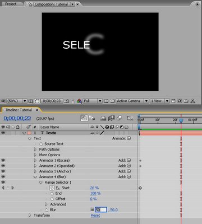Click the timeline button icon in viewer
Screen dimensions: 202x224
point(186,101)
